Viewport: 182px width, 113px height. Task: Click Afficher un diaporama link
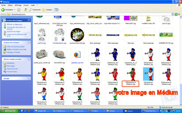[x=14, y=24]
